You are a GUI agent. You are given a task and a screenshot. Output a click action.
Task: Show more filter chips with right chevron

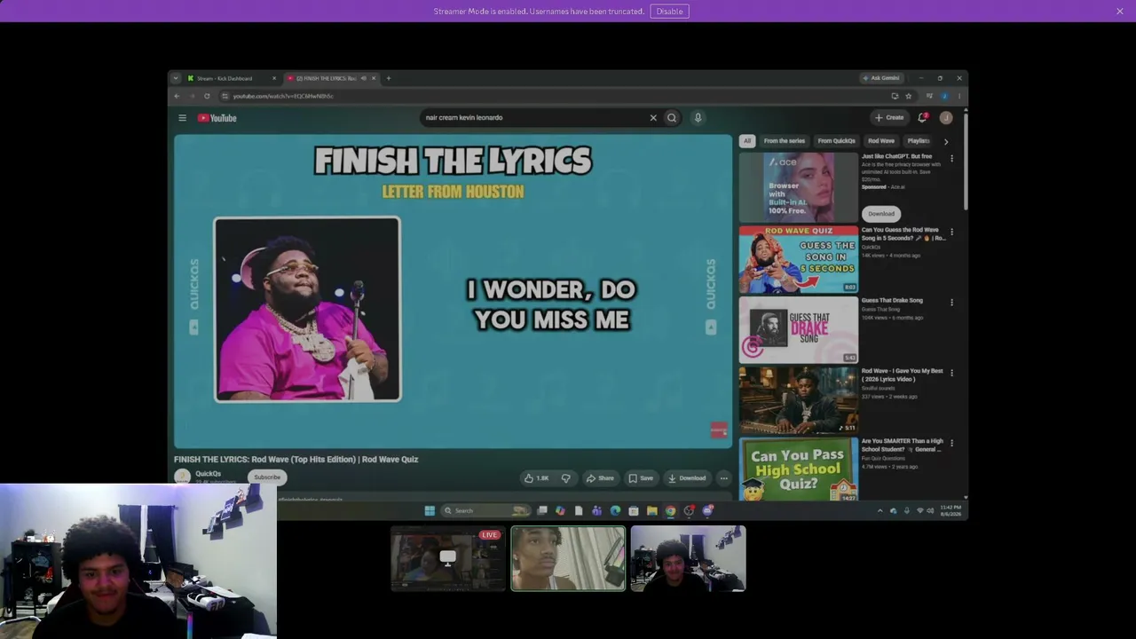(945, 141)
